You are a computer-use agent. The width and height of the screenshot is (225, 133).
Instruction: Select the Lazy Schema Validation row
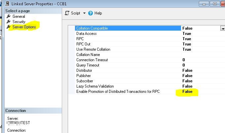(95, 86)
